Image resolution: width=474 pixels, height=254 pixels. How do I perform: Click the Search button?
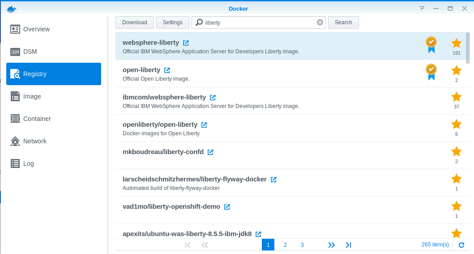[343, 22]
